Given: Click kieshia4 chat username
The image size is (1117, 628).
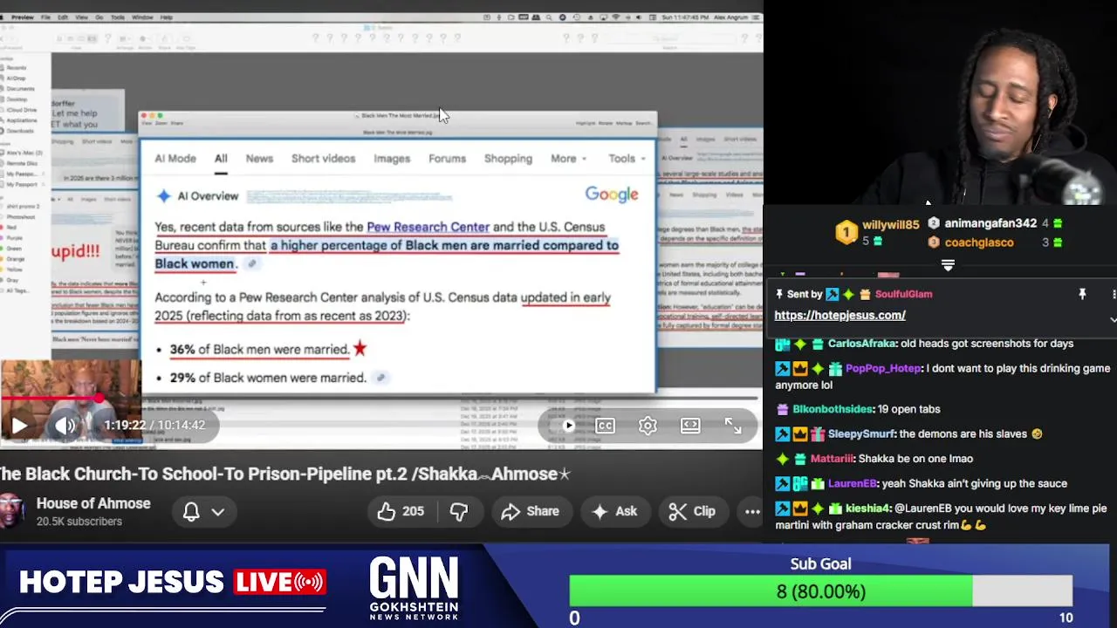Looking at the screenshot, I should (868, 508).
